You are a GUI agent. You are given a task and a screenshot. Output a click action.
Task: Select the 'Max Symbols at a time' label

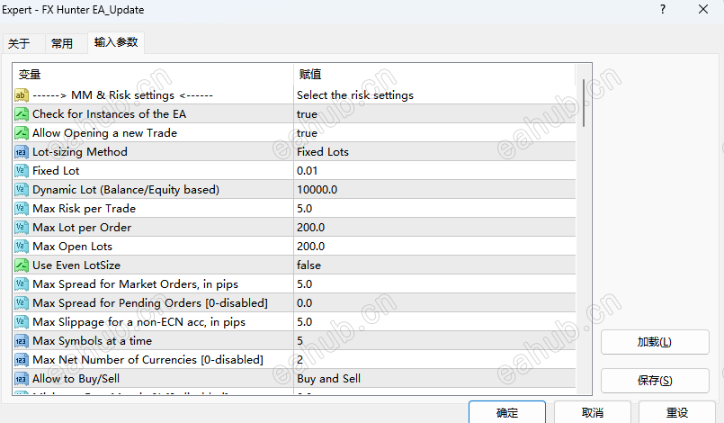tap(93, 341)
